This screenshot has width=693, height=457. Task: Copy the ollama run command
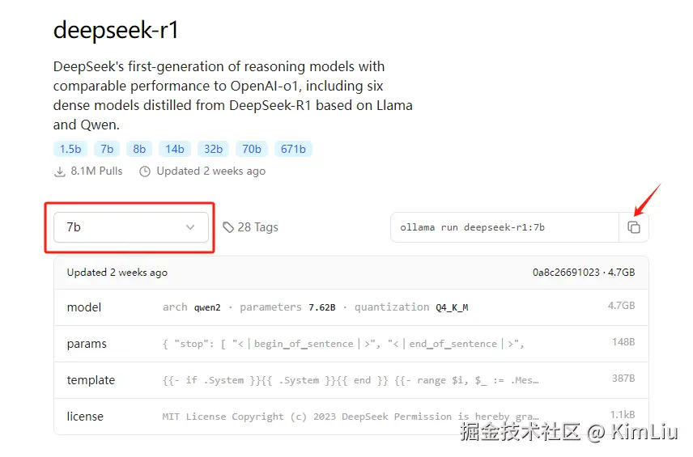[634, 227]
